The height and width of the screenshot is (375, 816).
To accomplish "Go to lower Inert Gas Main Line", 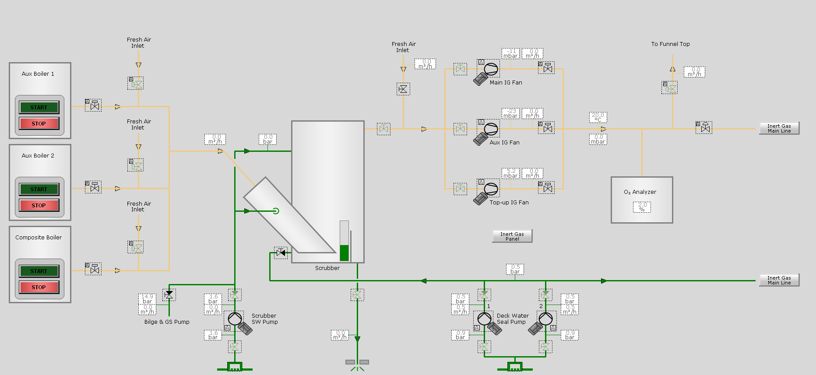I will tap(779, 280).
